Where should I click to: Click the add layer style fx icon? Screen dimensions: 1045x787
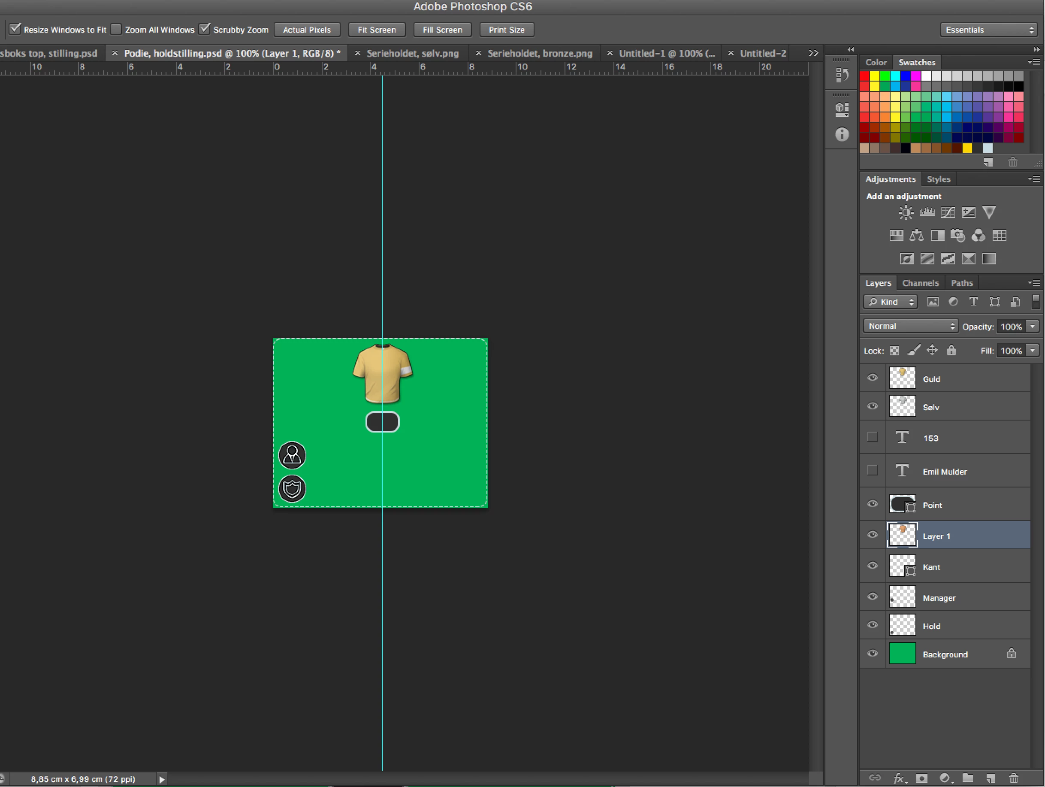point(899,778)
